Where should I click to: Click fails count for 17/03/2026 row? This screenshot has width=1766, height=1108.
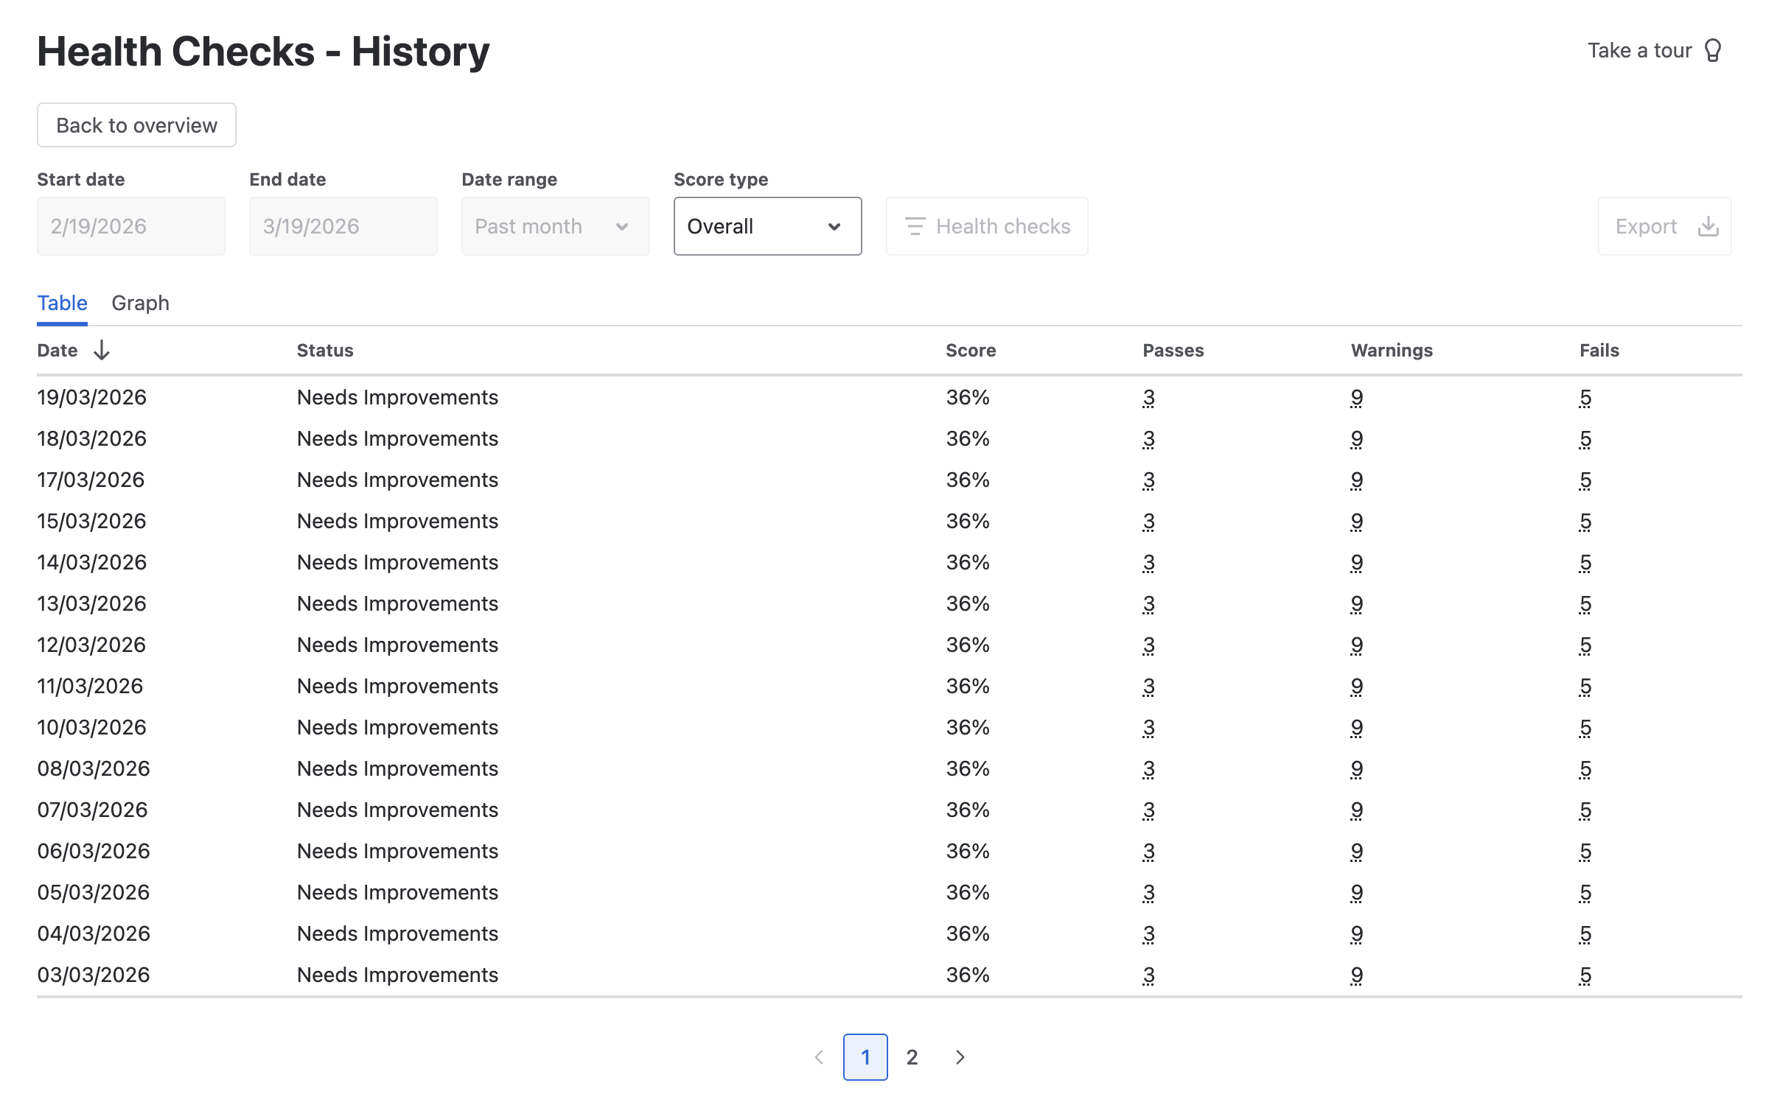pos(1585,480)
